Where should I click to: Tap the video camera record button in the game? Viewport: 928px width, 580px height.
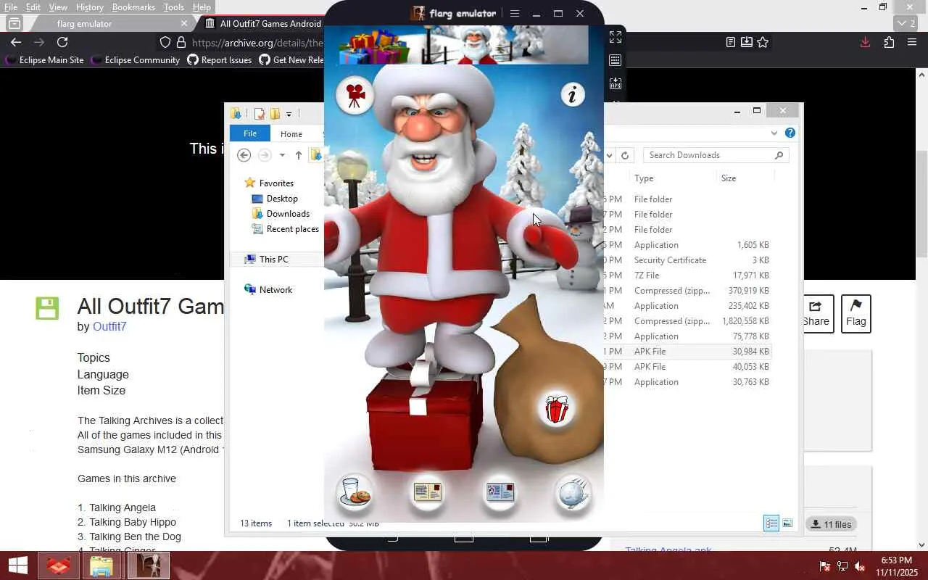355,95
